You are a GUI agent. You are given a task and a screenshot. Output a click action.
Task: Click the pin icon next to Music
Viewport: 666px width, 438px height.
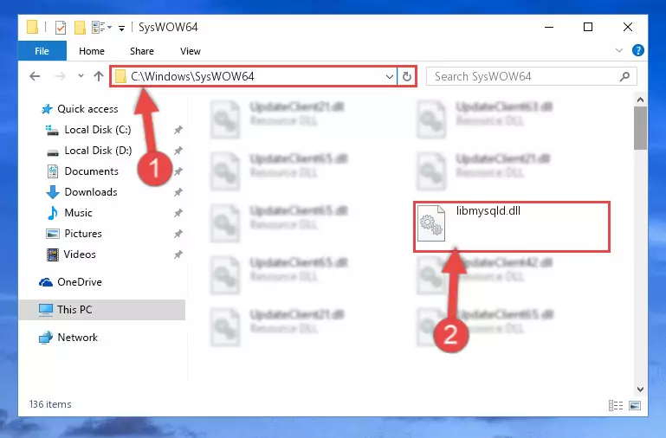point(178,213)
